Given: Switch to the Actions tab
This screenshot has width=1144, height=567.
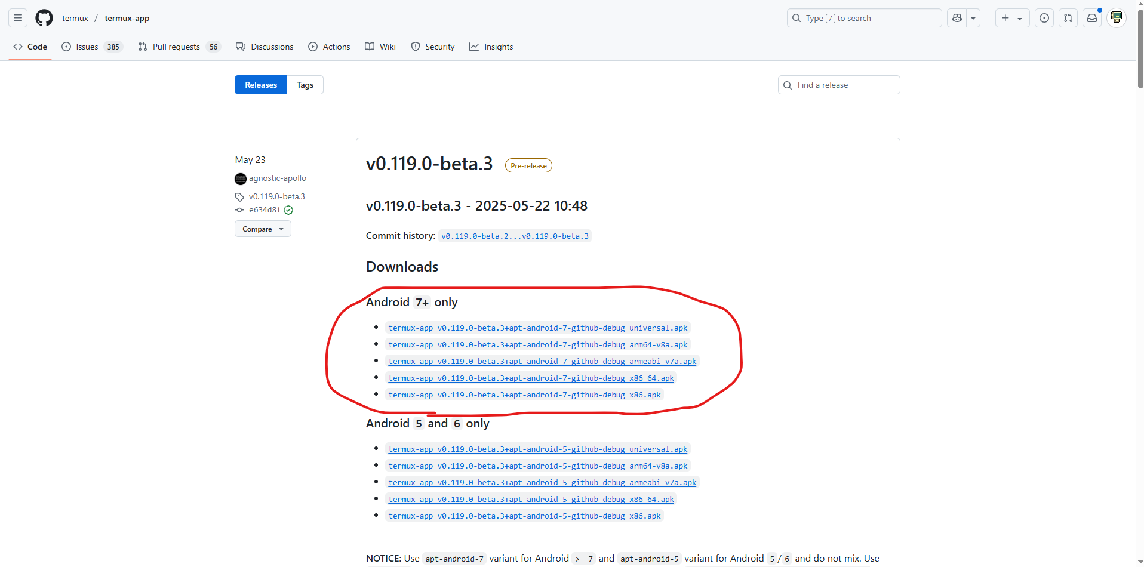Looking at the screenshot, I should pos(329,47).
